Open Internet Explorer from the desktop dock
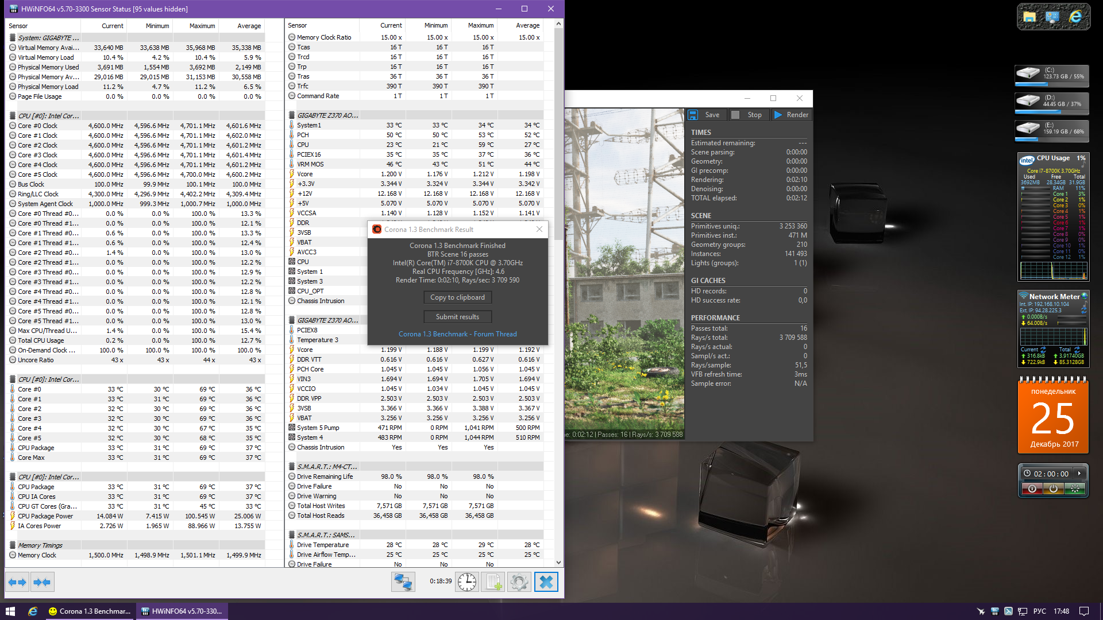Image resolution: width=1103 pixels, height=620 pixels. (x=1075, y=17)
